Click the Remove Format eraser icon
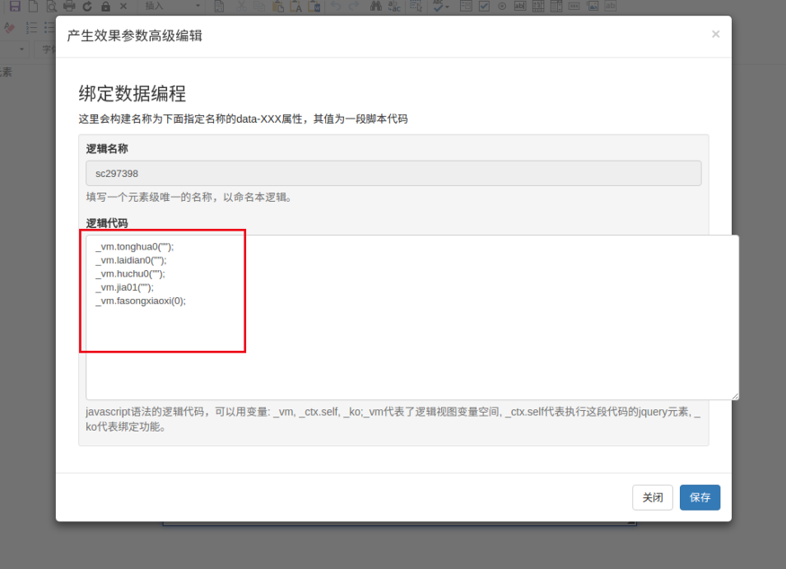The height and width of the screenshot is (569, 786). [9, 28]
